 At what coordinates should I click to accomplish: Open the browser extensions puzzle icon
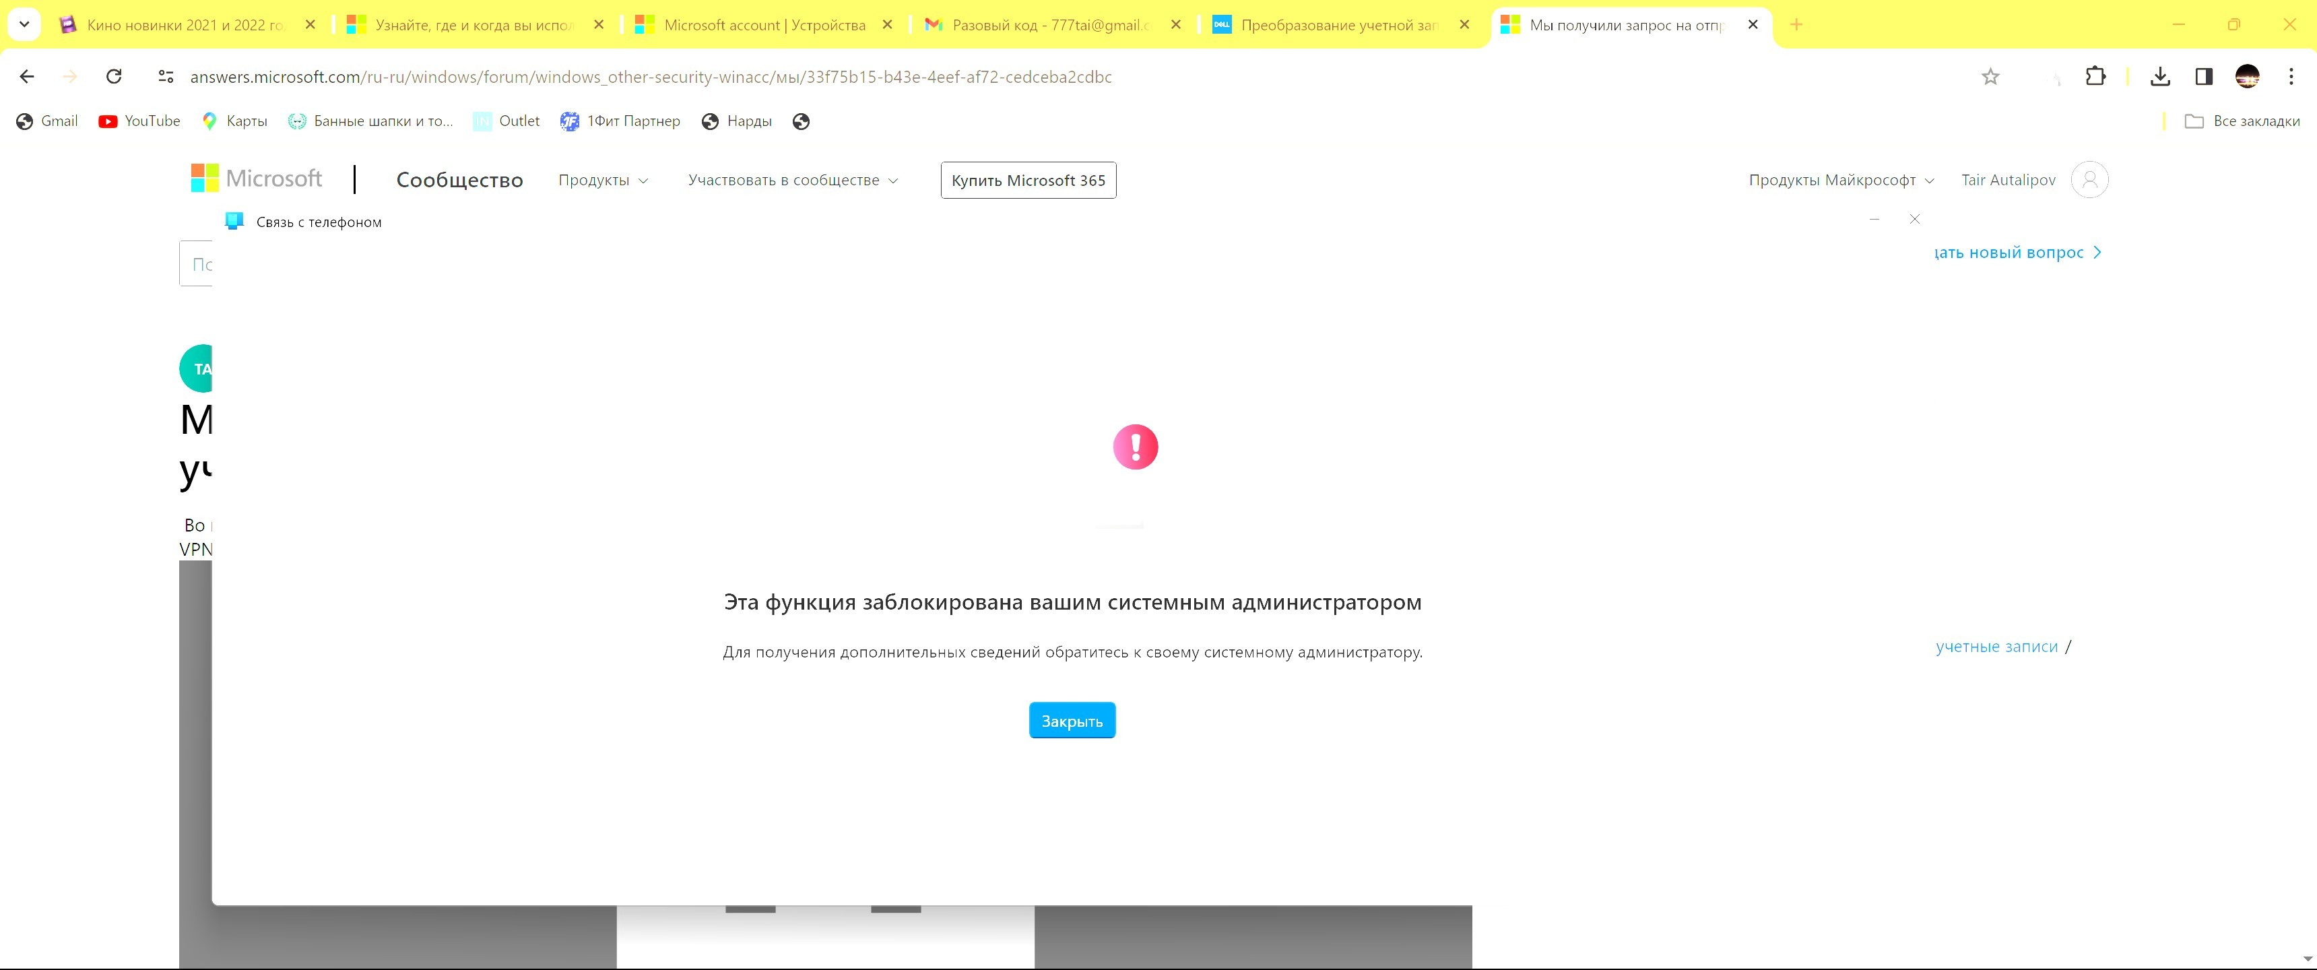pos(2095,77)
